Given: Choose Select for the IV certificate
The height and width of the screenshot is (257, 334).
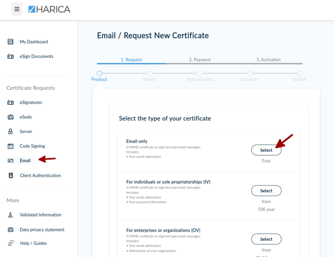Looking at the screenshot, I should coord(266,191).
